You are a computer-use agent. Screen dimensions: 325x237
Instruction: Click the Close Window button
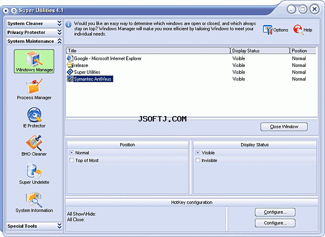click(x=284, y=127)
